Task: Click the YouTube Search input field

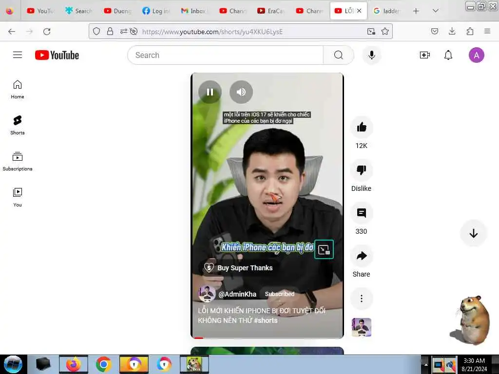Action: 225,55
